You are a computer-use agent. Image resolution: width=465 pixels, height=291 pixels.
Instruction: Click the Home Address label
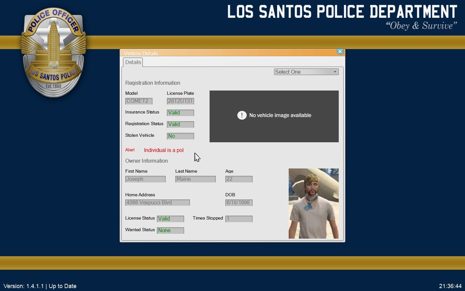pyautogui.click(x=140, y=195)
